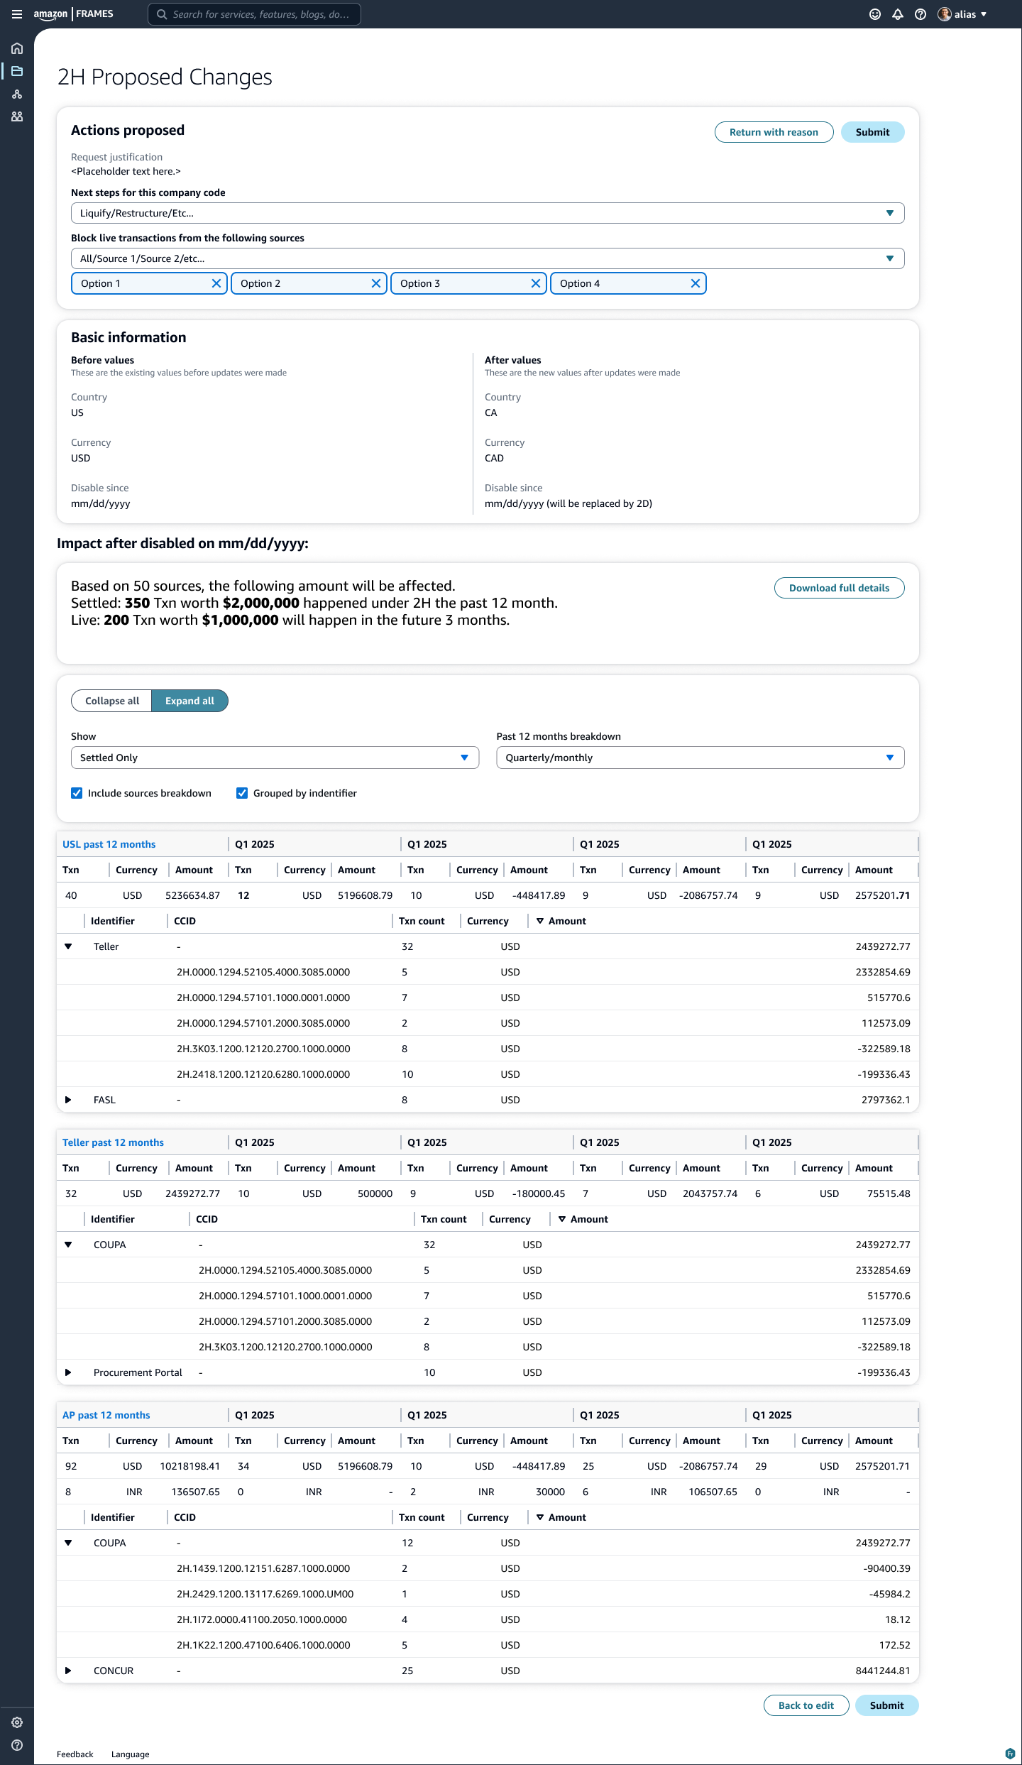
Task: Click Download full details button
Action: pos(839,588)
